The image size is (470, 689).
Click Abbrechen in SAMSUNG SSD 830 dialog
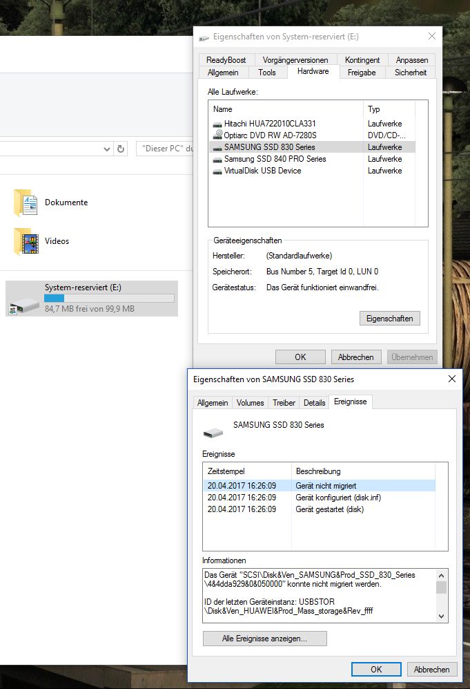[432, 669]
